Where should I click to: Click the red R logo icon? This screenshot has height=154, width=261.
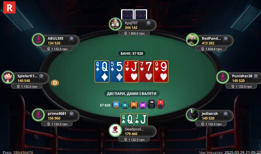9,7
